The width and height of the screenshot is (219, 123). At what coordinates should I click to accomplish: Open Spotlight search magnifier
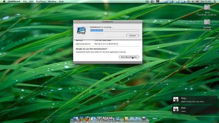point(215,1)
